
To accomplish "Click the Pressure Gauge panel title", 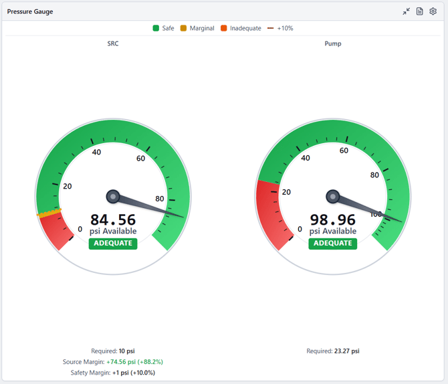I will click(30, 11).
